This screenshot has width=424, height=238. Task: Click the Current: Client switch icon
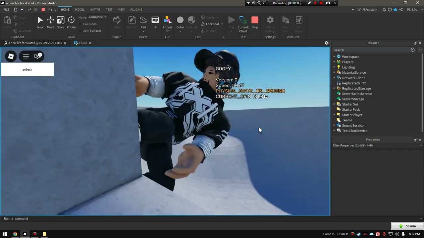pos(243,20)
